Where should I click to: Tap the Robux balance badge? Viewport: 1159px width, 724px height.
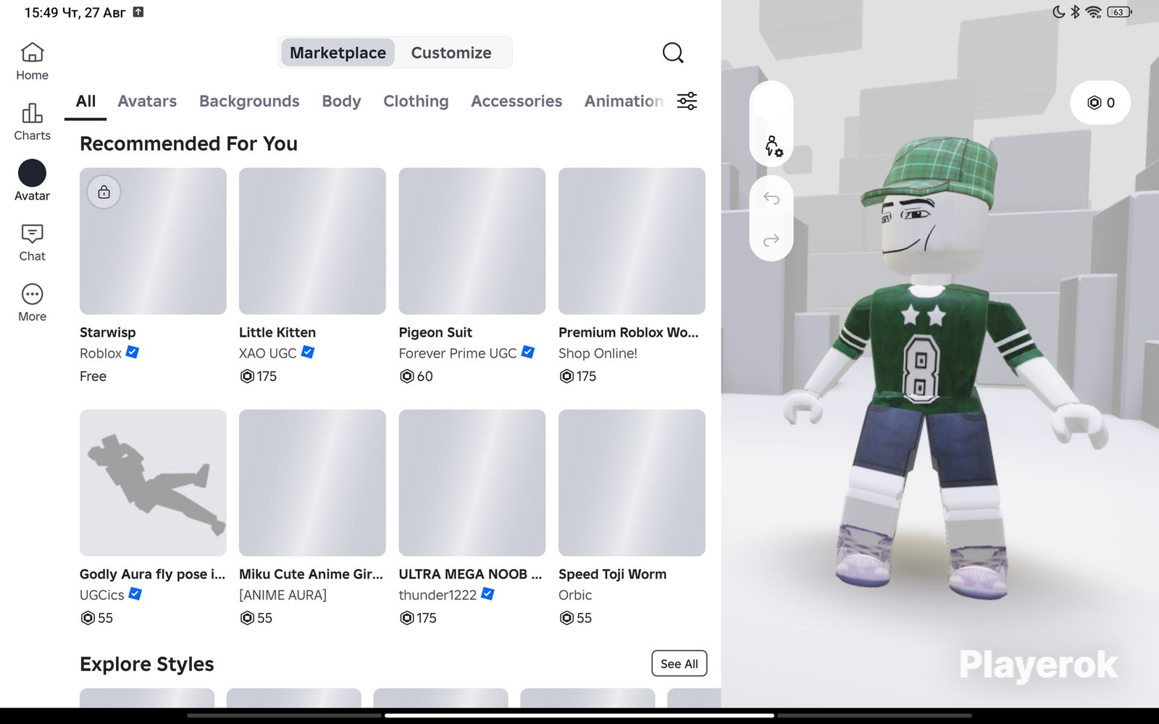click(x=1100, y=103)
